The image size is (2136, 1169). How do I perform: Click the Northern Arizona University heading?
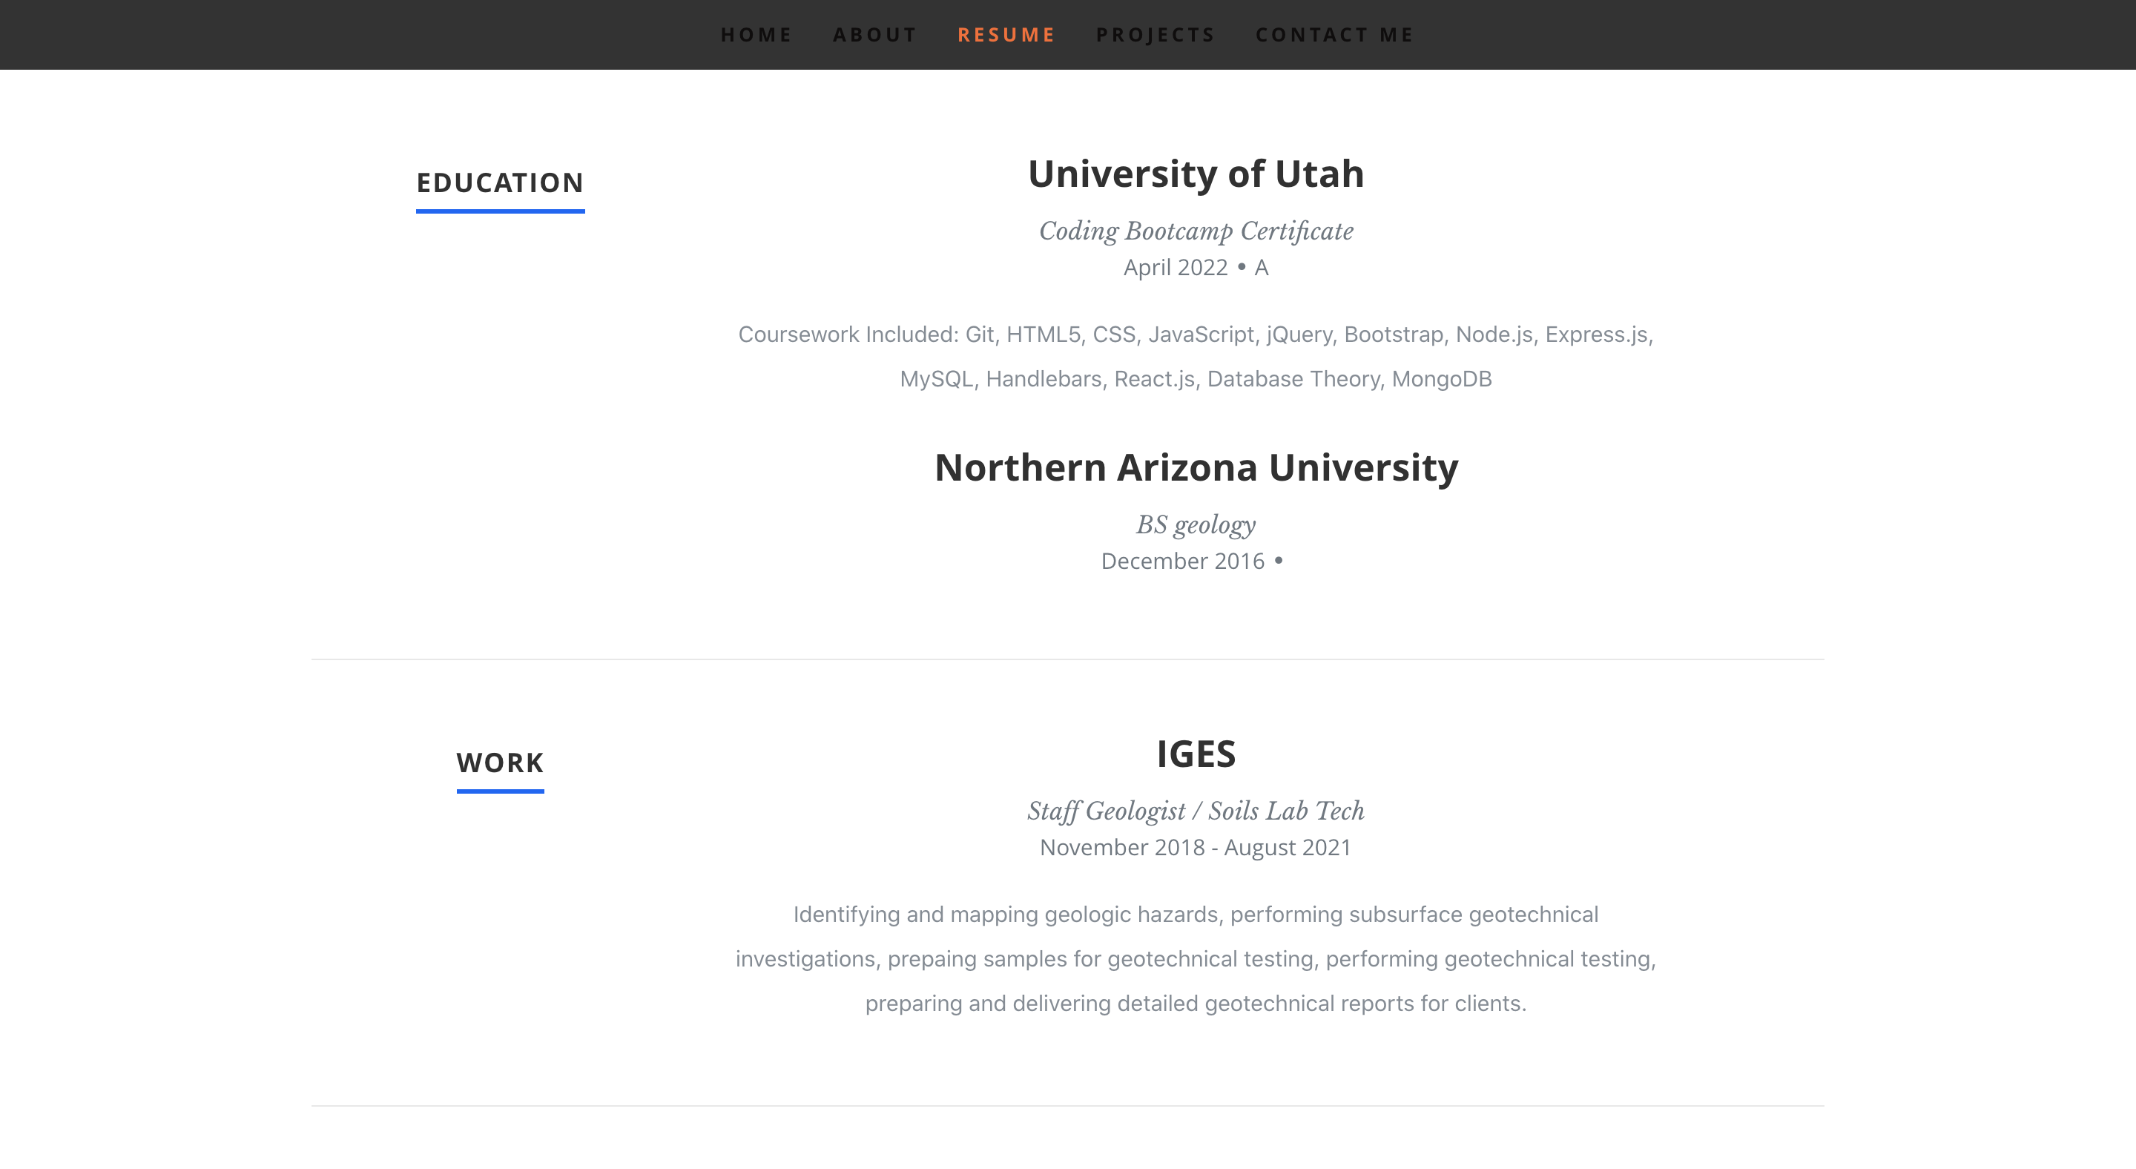pos(1196,467)
